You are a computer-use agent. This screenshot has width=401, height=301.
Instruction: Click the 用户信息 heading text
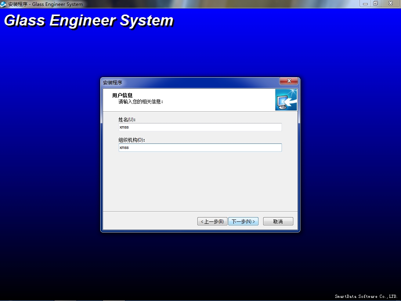122,96
